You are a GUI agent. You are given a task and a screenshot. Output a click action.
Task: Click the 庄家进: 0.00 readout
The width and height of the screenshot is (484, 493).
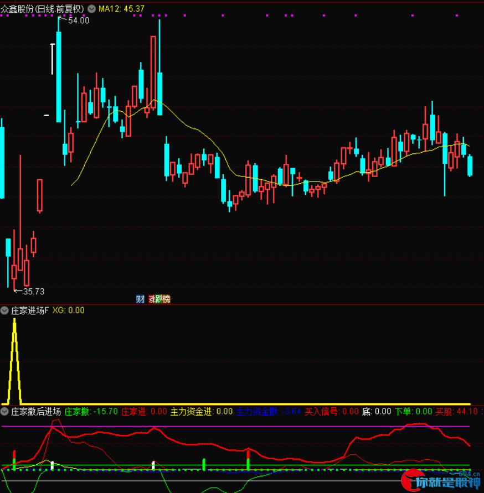[x=144, y=411]
